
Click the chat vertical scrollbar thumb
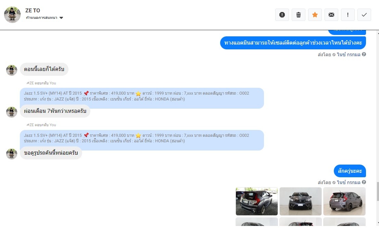pos(378,192)
